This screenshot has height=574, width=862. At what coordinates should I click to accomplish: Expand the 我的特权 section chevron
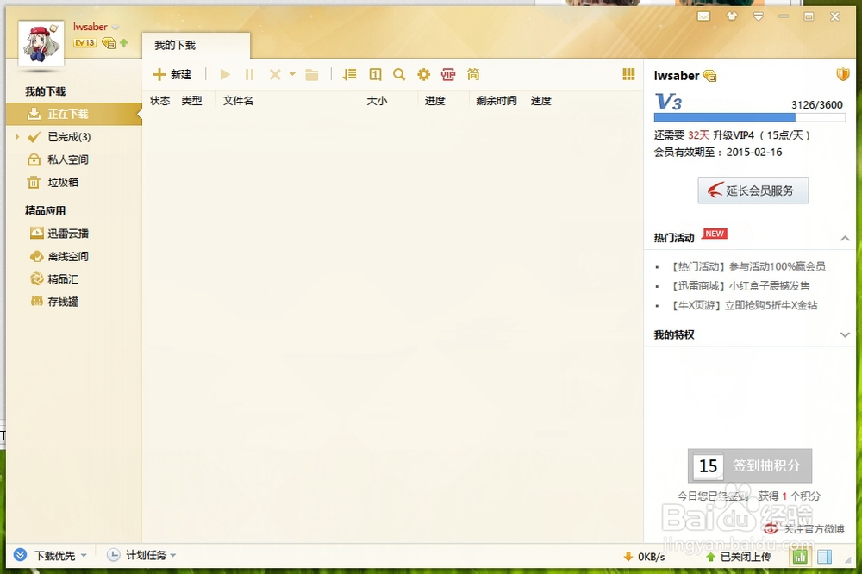pyautogui.click(x=845, y=334)
